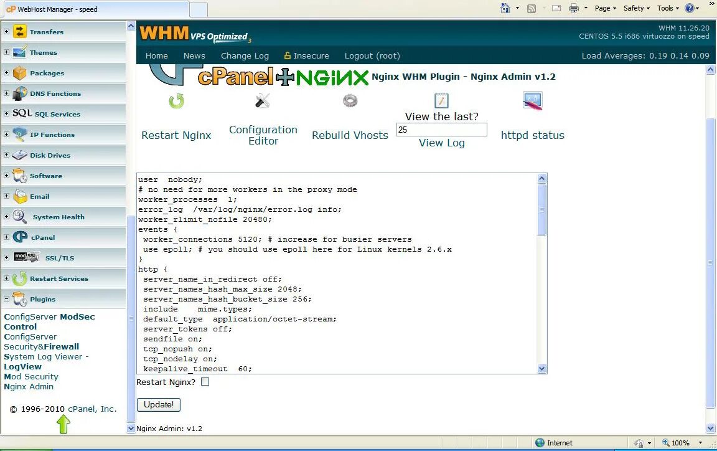Open the httpd status link
The height and width of the screenshot is (451, 717).
[x=532, y=135]
